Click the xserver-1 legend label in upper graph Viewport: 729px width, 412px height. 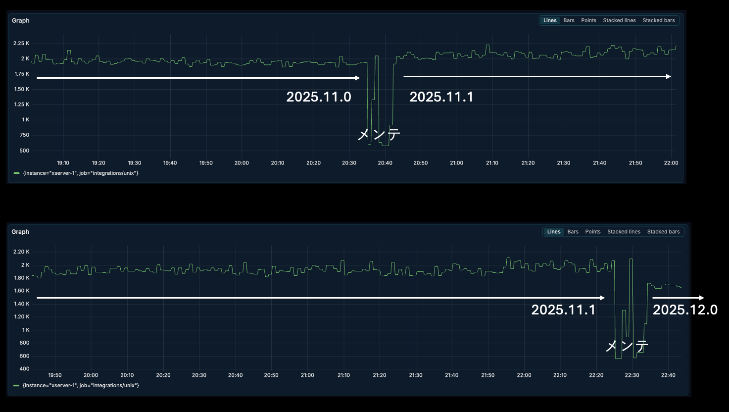pos(81,173)
